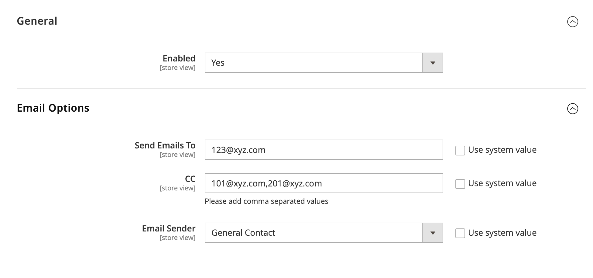Image resolution: width=593 pixels, height=278 pixels.
Task: Collapse Email Options using its circle chevron icon
Action: coord(572,109)
